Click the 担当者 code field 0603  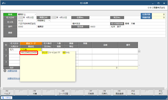pos(100,27)
